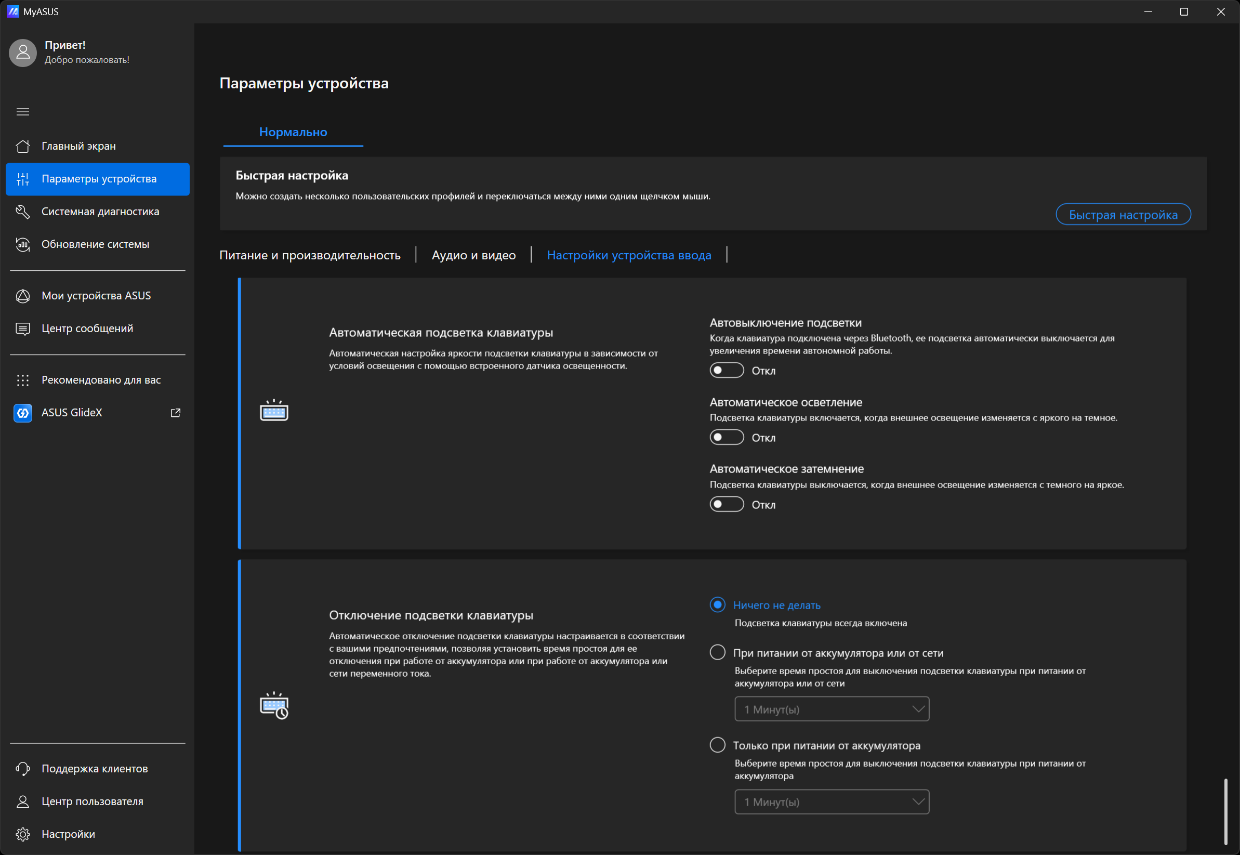1240x855 pixels.
Task: Click the external link icon next to GlideX
Action: [x=175, y=413]
